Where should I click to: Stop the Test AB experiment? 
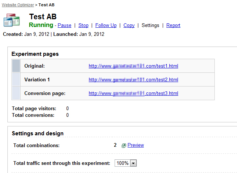click(x=83, y=26)
